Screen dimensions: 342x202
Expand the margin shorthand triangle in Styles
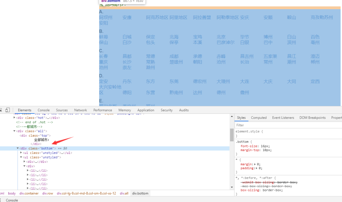point(255,164)
